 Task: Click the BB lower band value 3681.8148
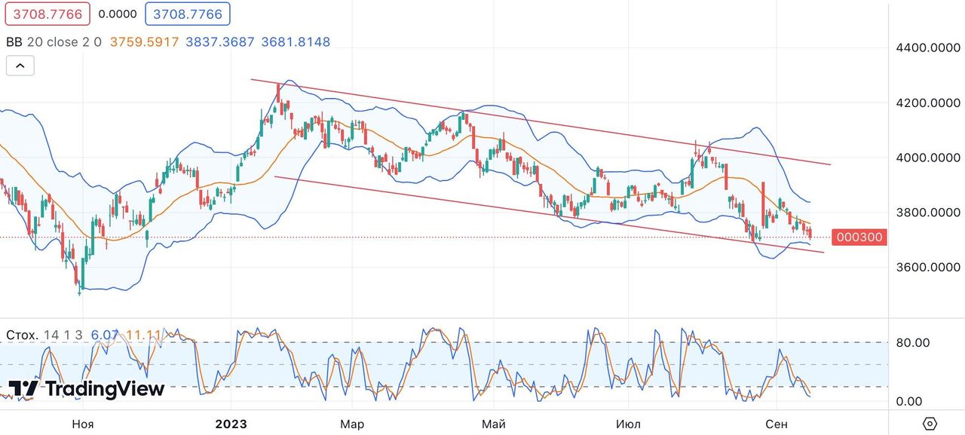pyautogui.click(x=296, y=42)
